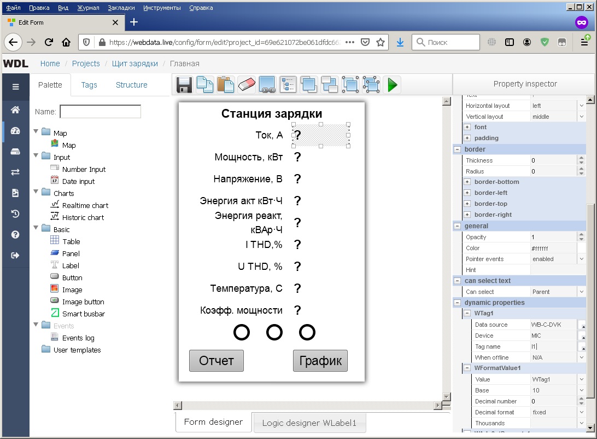Click the Copy icon in the designer toolbar
This screenshot has height=439, width=597.
pos(205,85)
